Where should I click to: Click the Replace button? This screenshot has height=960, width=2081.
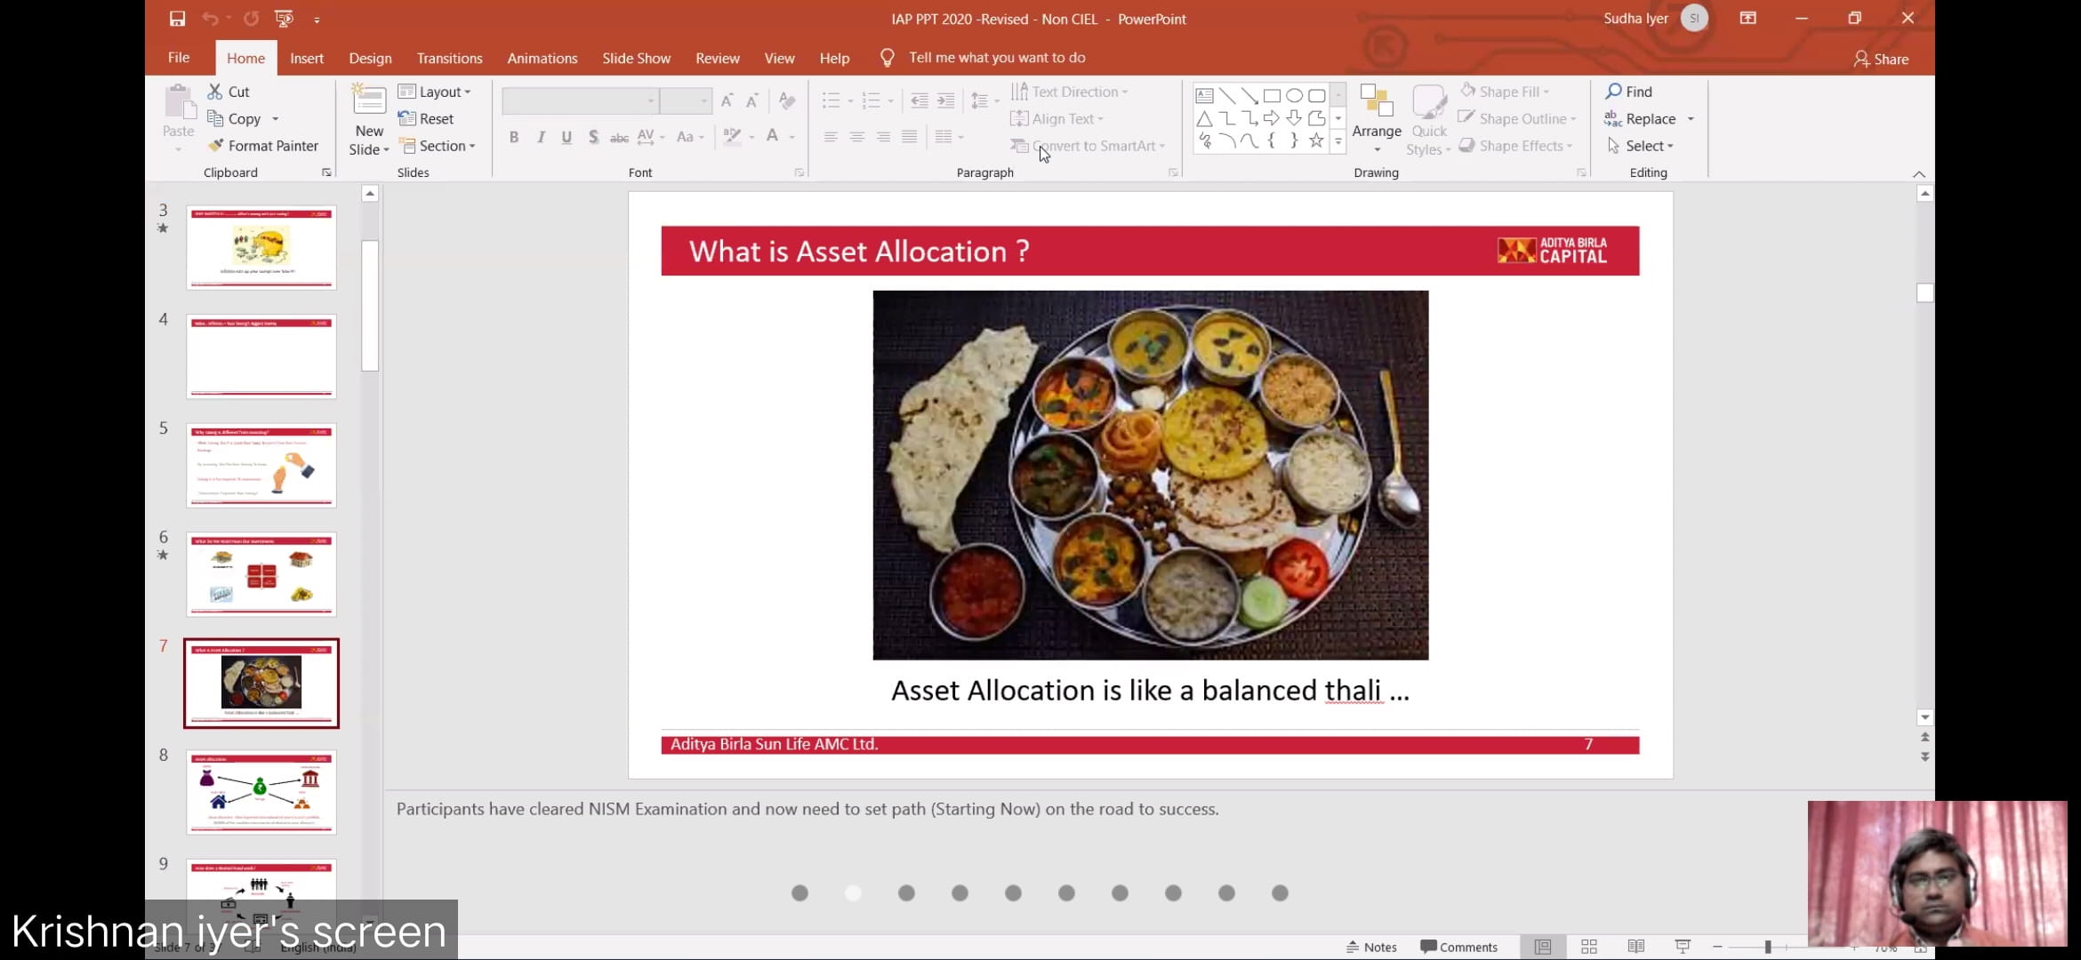(1641, 119)
